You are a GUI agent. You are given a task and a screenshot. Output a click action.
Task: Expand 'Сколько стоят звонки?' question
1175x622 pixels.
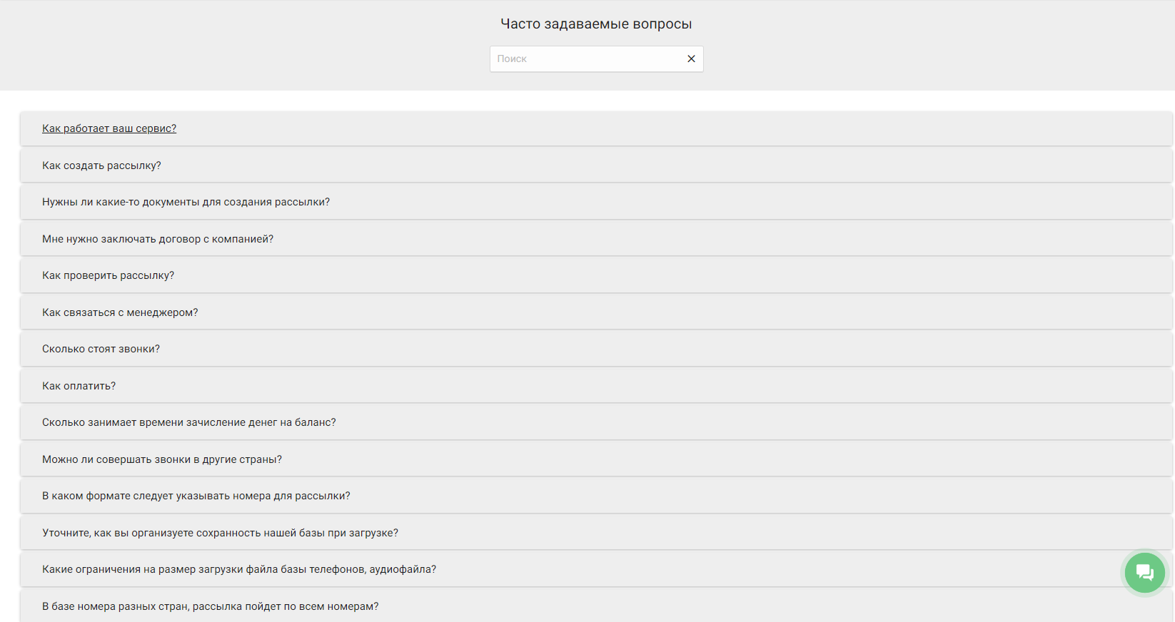pyautogui.click(x=101, y=349)
